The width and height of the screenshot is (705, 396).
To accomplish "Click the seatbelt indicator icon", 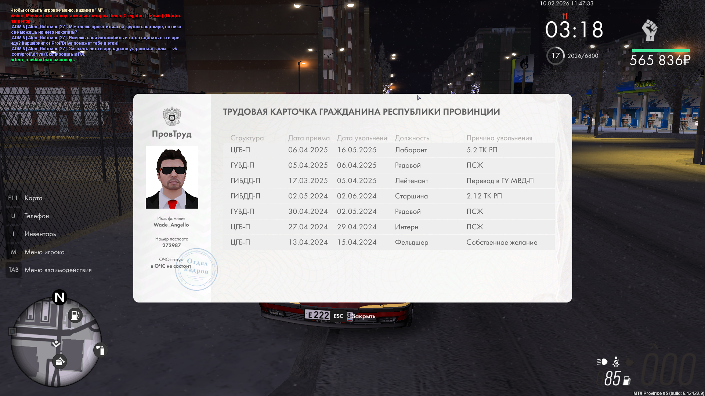I will (616, 362).
